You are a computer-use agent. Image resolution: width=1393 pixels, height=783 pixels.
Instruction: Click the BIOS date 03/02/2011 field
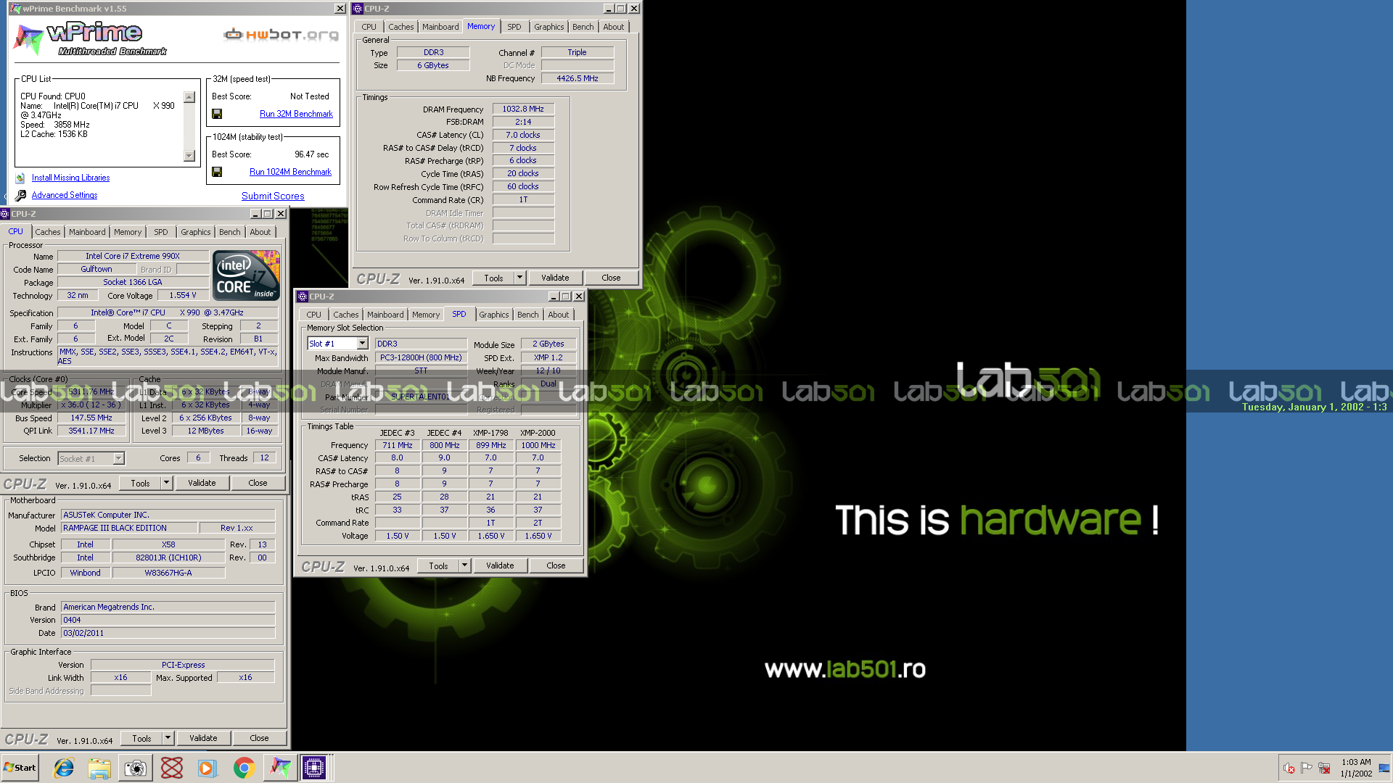(x=168, y=633)
